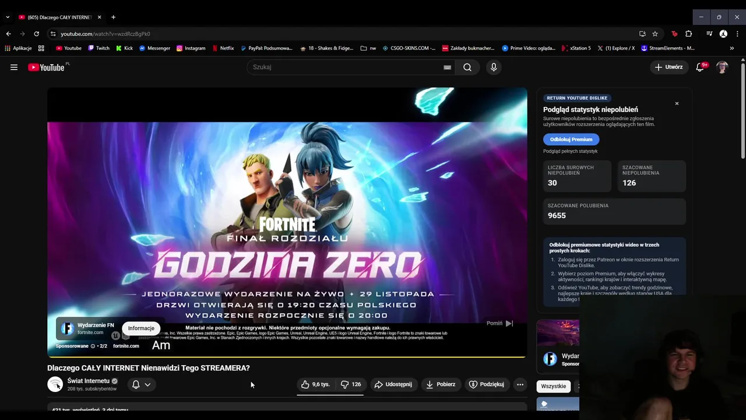Open the Aplikacje apps shortcut
The width and height of the screenshot is (746, 420).
[18, 48]
